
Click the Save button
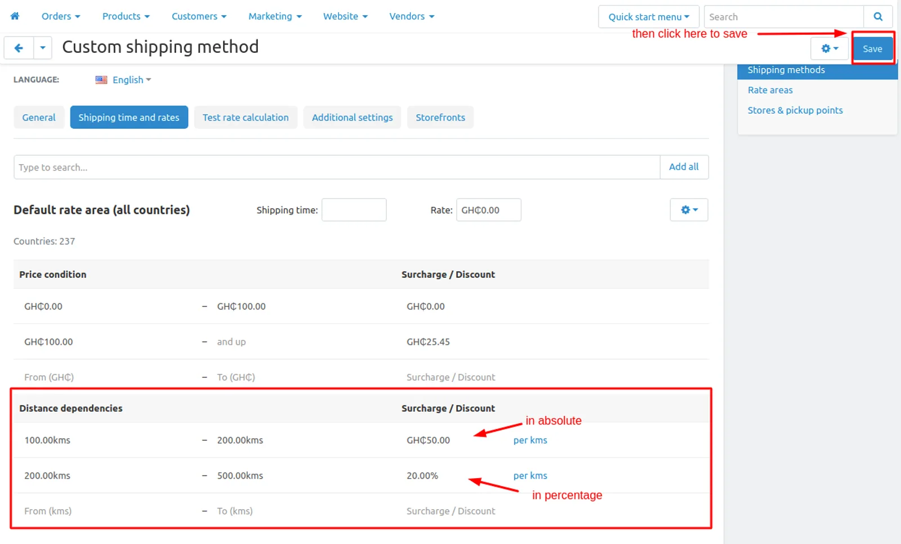(872, 49)
